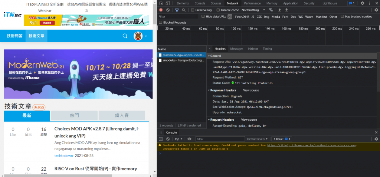Open DevTools main settings gear

362,3
